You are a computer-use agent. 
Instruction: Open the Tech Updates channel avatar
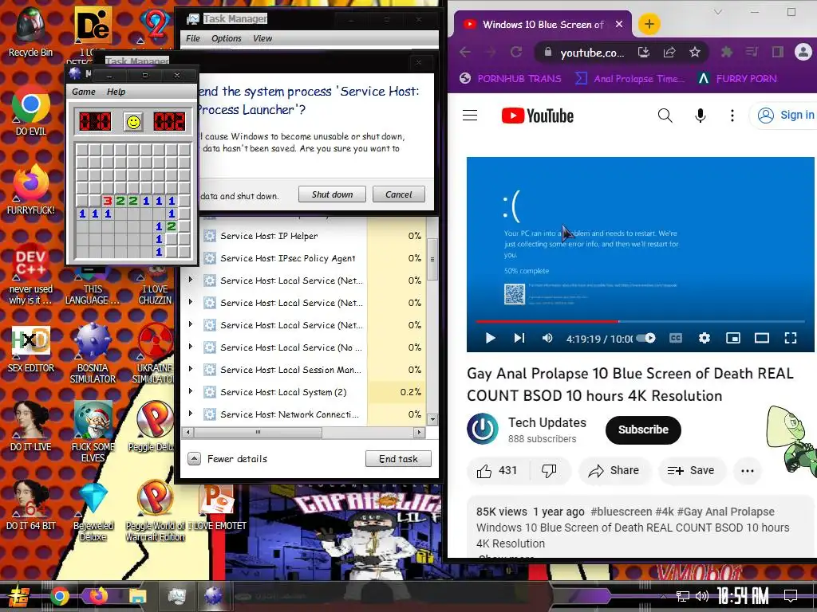pyautogui.click(x=483, y=429)
